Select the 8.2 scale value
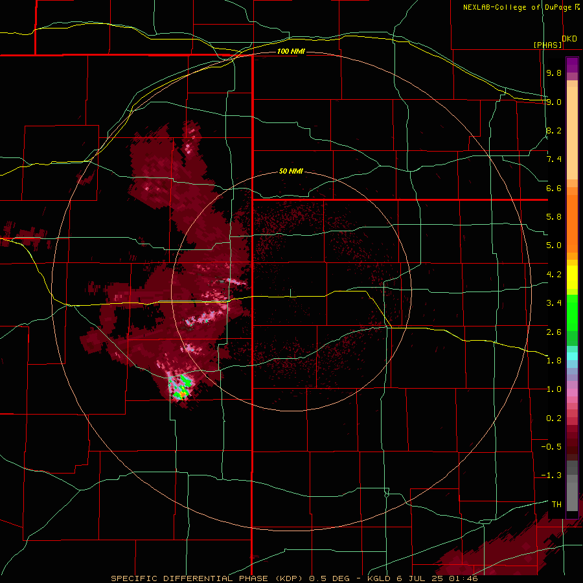The height and width of the screenshot is (583, 583). (x=554, y=130)
